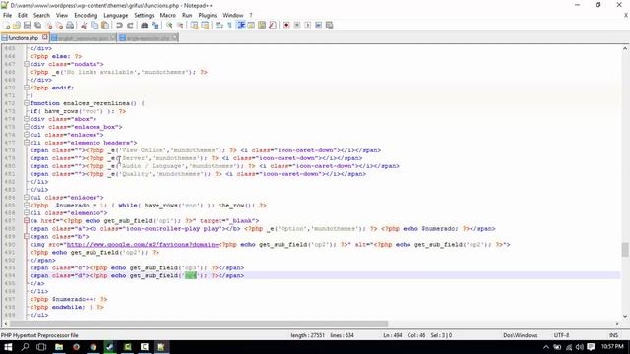Viewport: 630px width, 354px height.
Task: Click the Zoom Out toolbar icon
Action: point(180,25)
